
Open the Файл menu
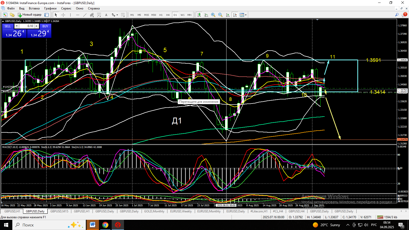[11, 8]
